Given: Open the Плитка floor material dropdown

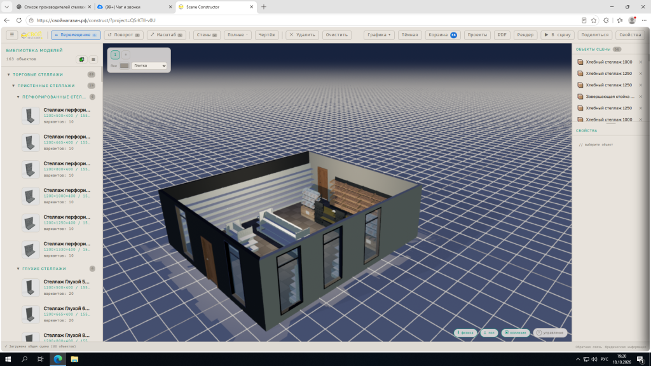Looking at the screenshot, I should 149,65.
